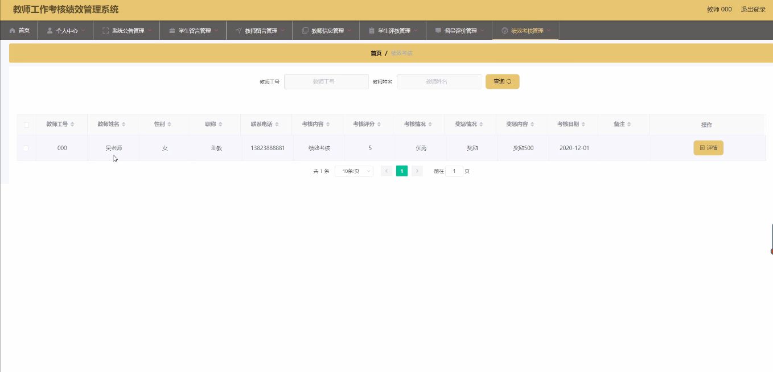
Task: Click the copy icon beside 教师信息管理
Action: tap(305, 31)
